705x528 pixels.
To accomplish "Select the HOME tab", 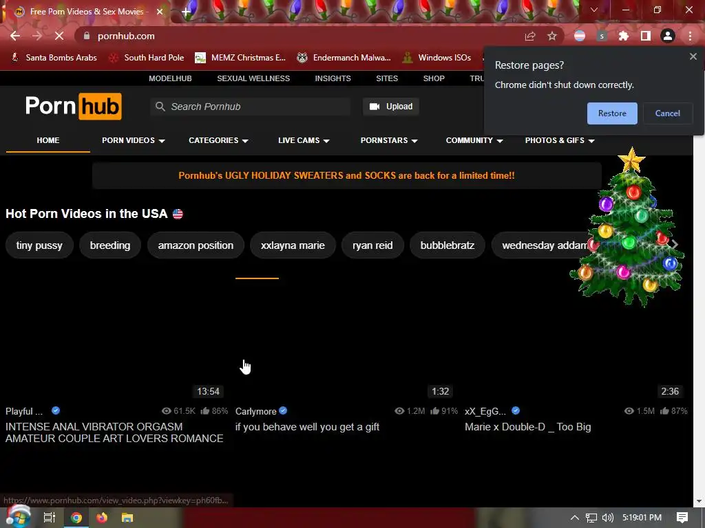I will pos(48,140).
